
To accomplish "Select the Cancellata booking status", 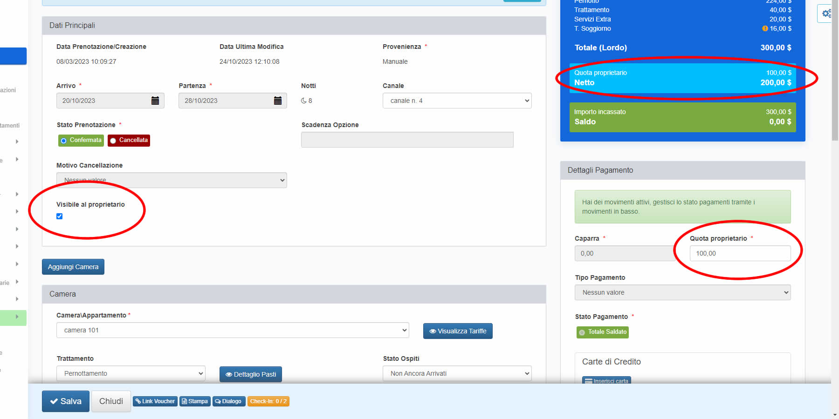I will pyautogui.click(x=129, y=140).
